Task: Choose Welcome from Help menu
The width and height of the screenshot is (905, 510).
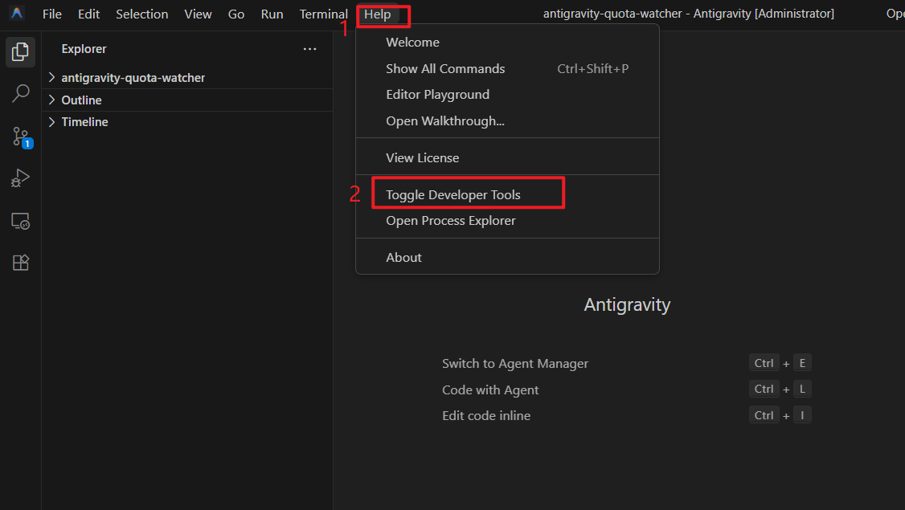Action: (x=507, y=42)
